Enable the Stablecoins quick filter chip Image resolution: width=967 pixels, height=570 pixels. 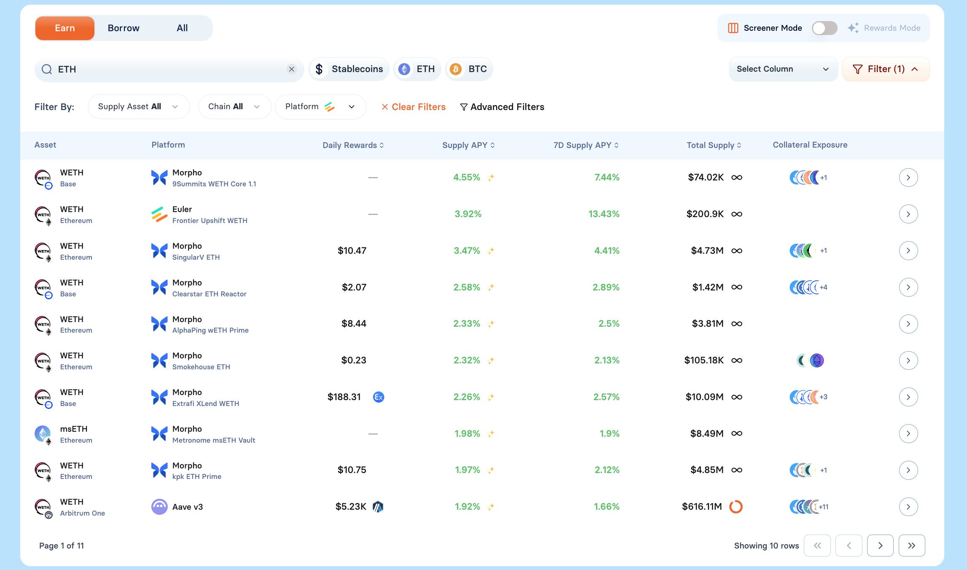point(349,69)
